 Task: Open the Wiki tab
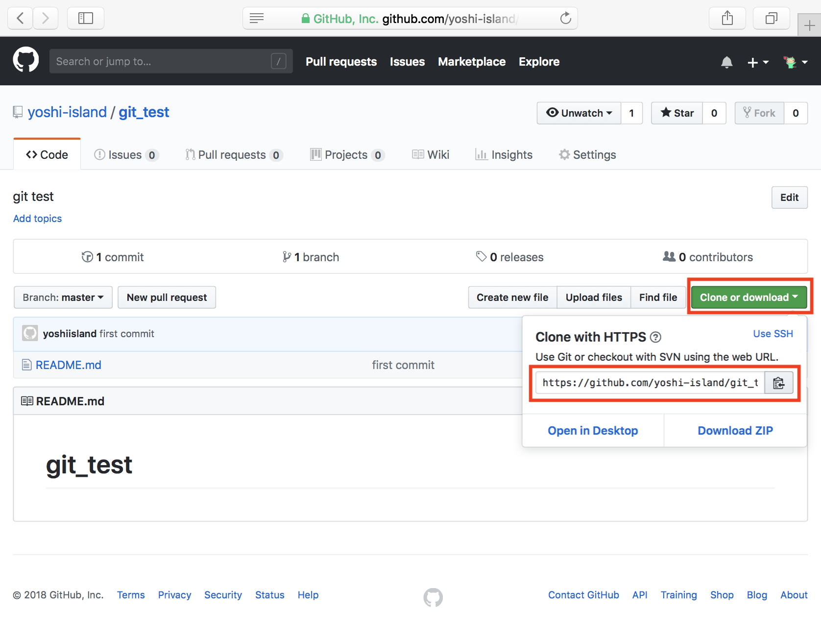point(431,155)
